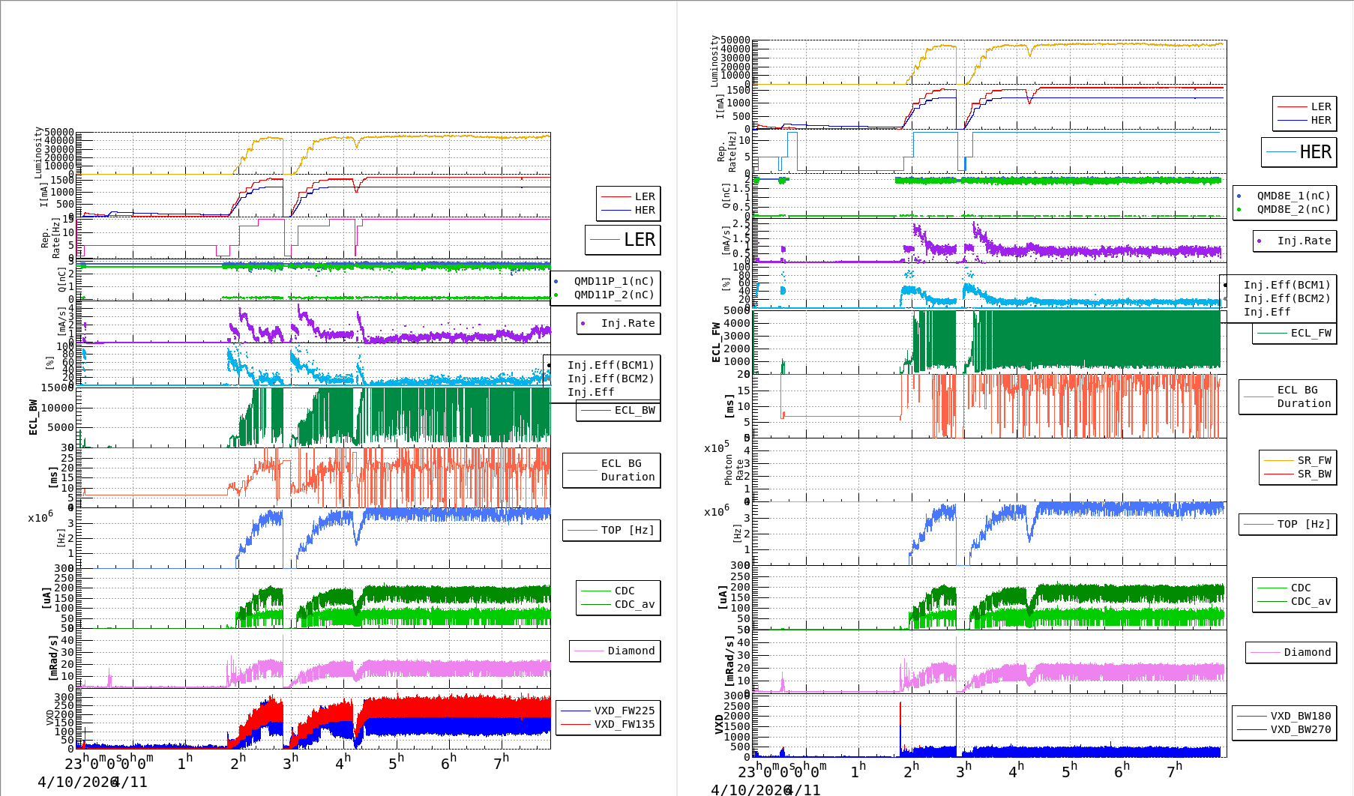Select the SR_BW legend entry

pos(1314,474)
